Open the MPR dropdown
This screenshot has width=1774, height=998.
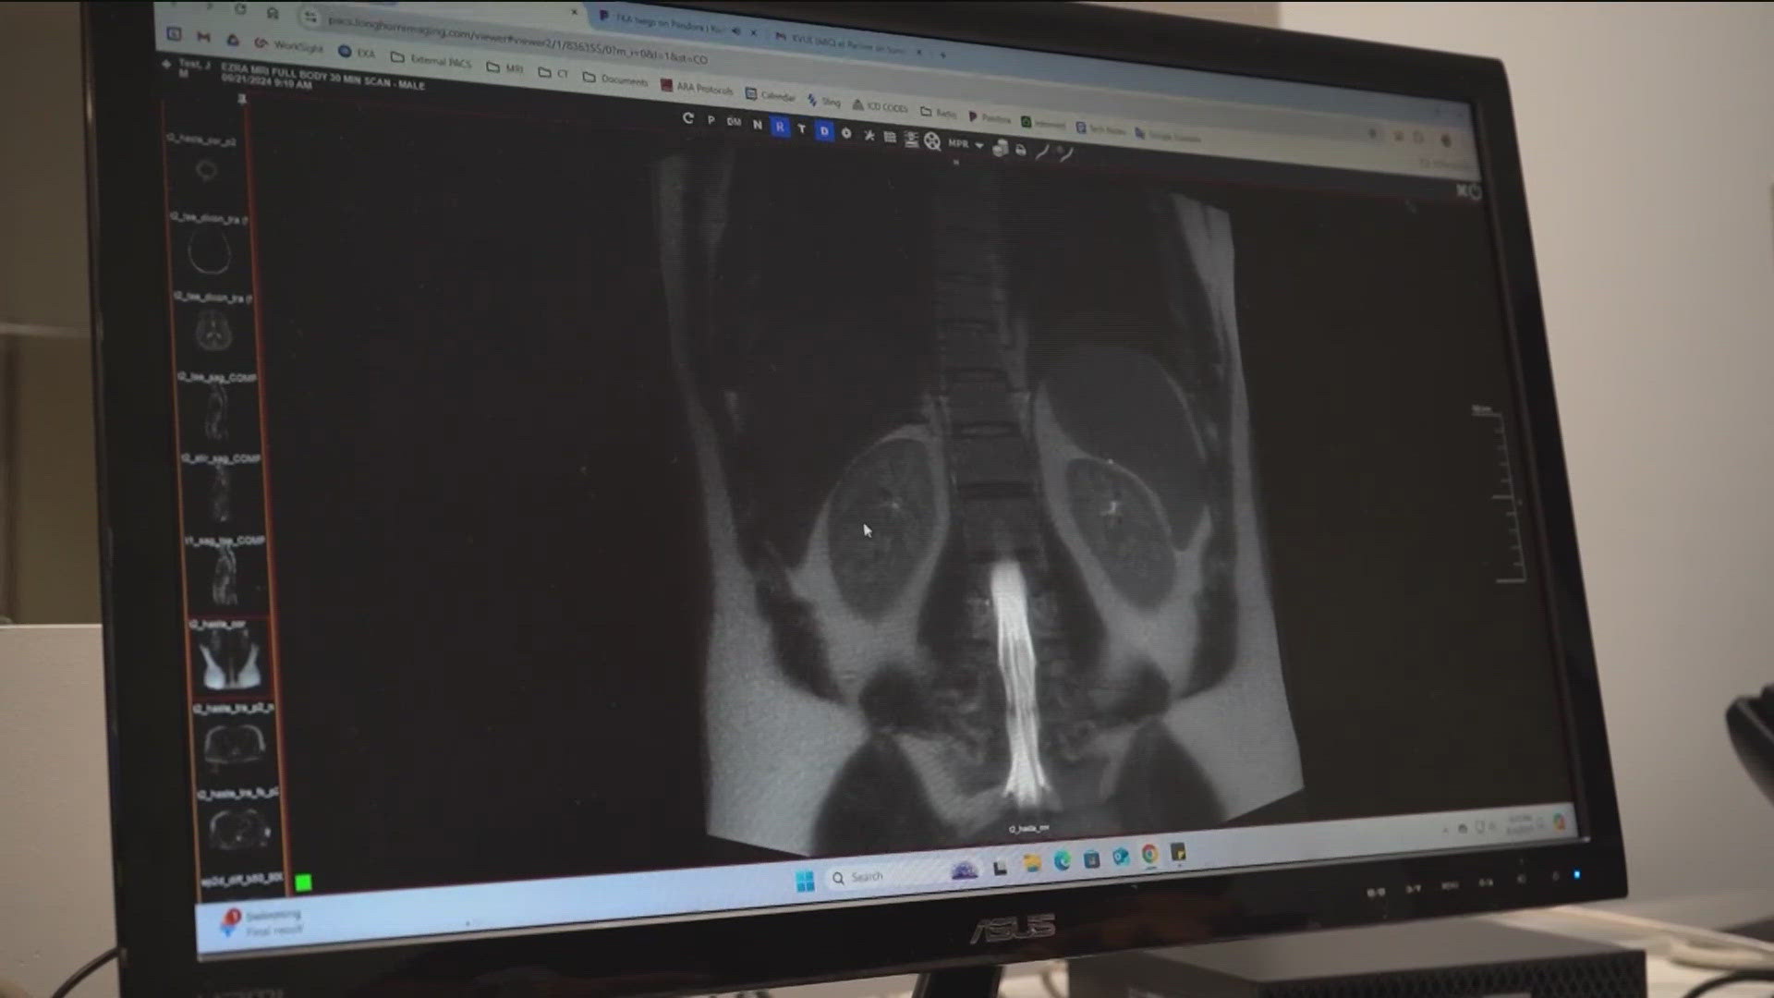966,144
